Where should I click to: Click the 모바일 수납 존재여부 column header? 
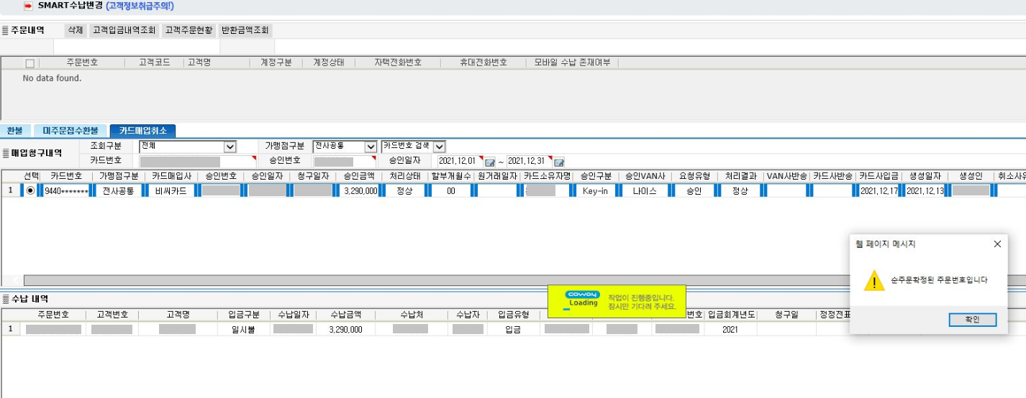(572, 63)
